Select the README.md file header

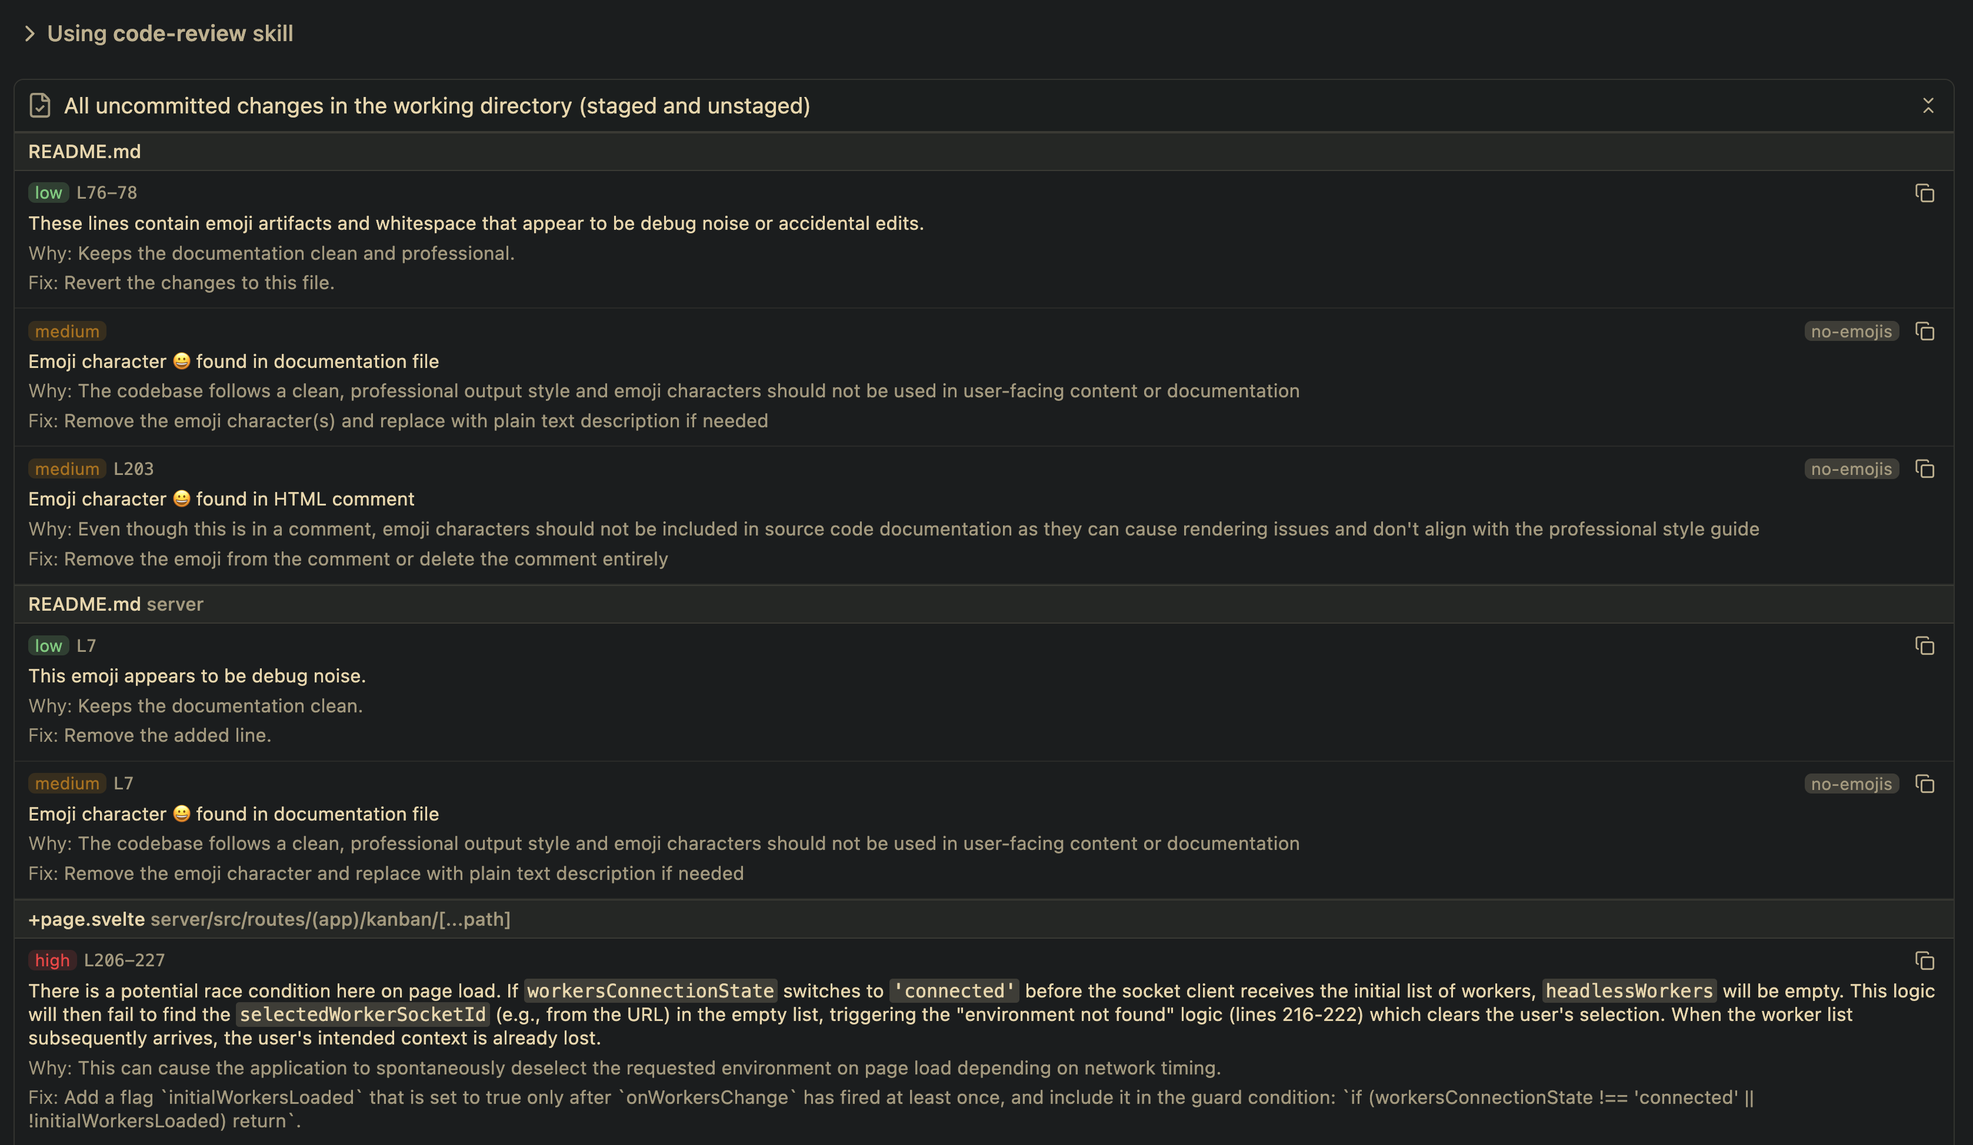pyautogui.click(x=85, y=152)
